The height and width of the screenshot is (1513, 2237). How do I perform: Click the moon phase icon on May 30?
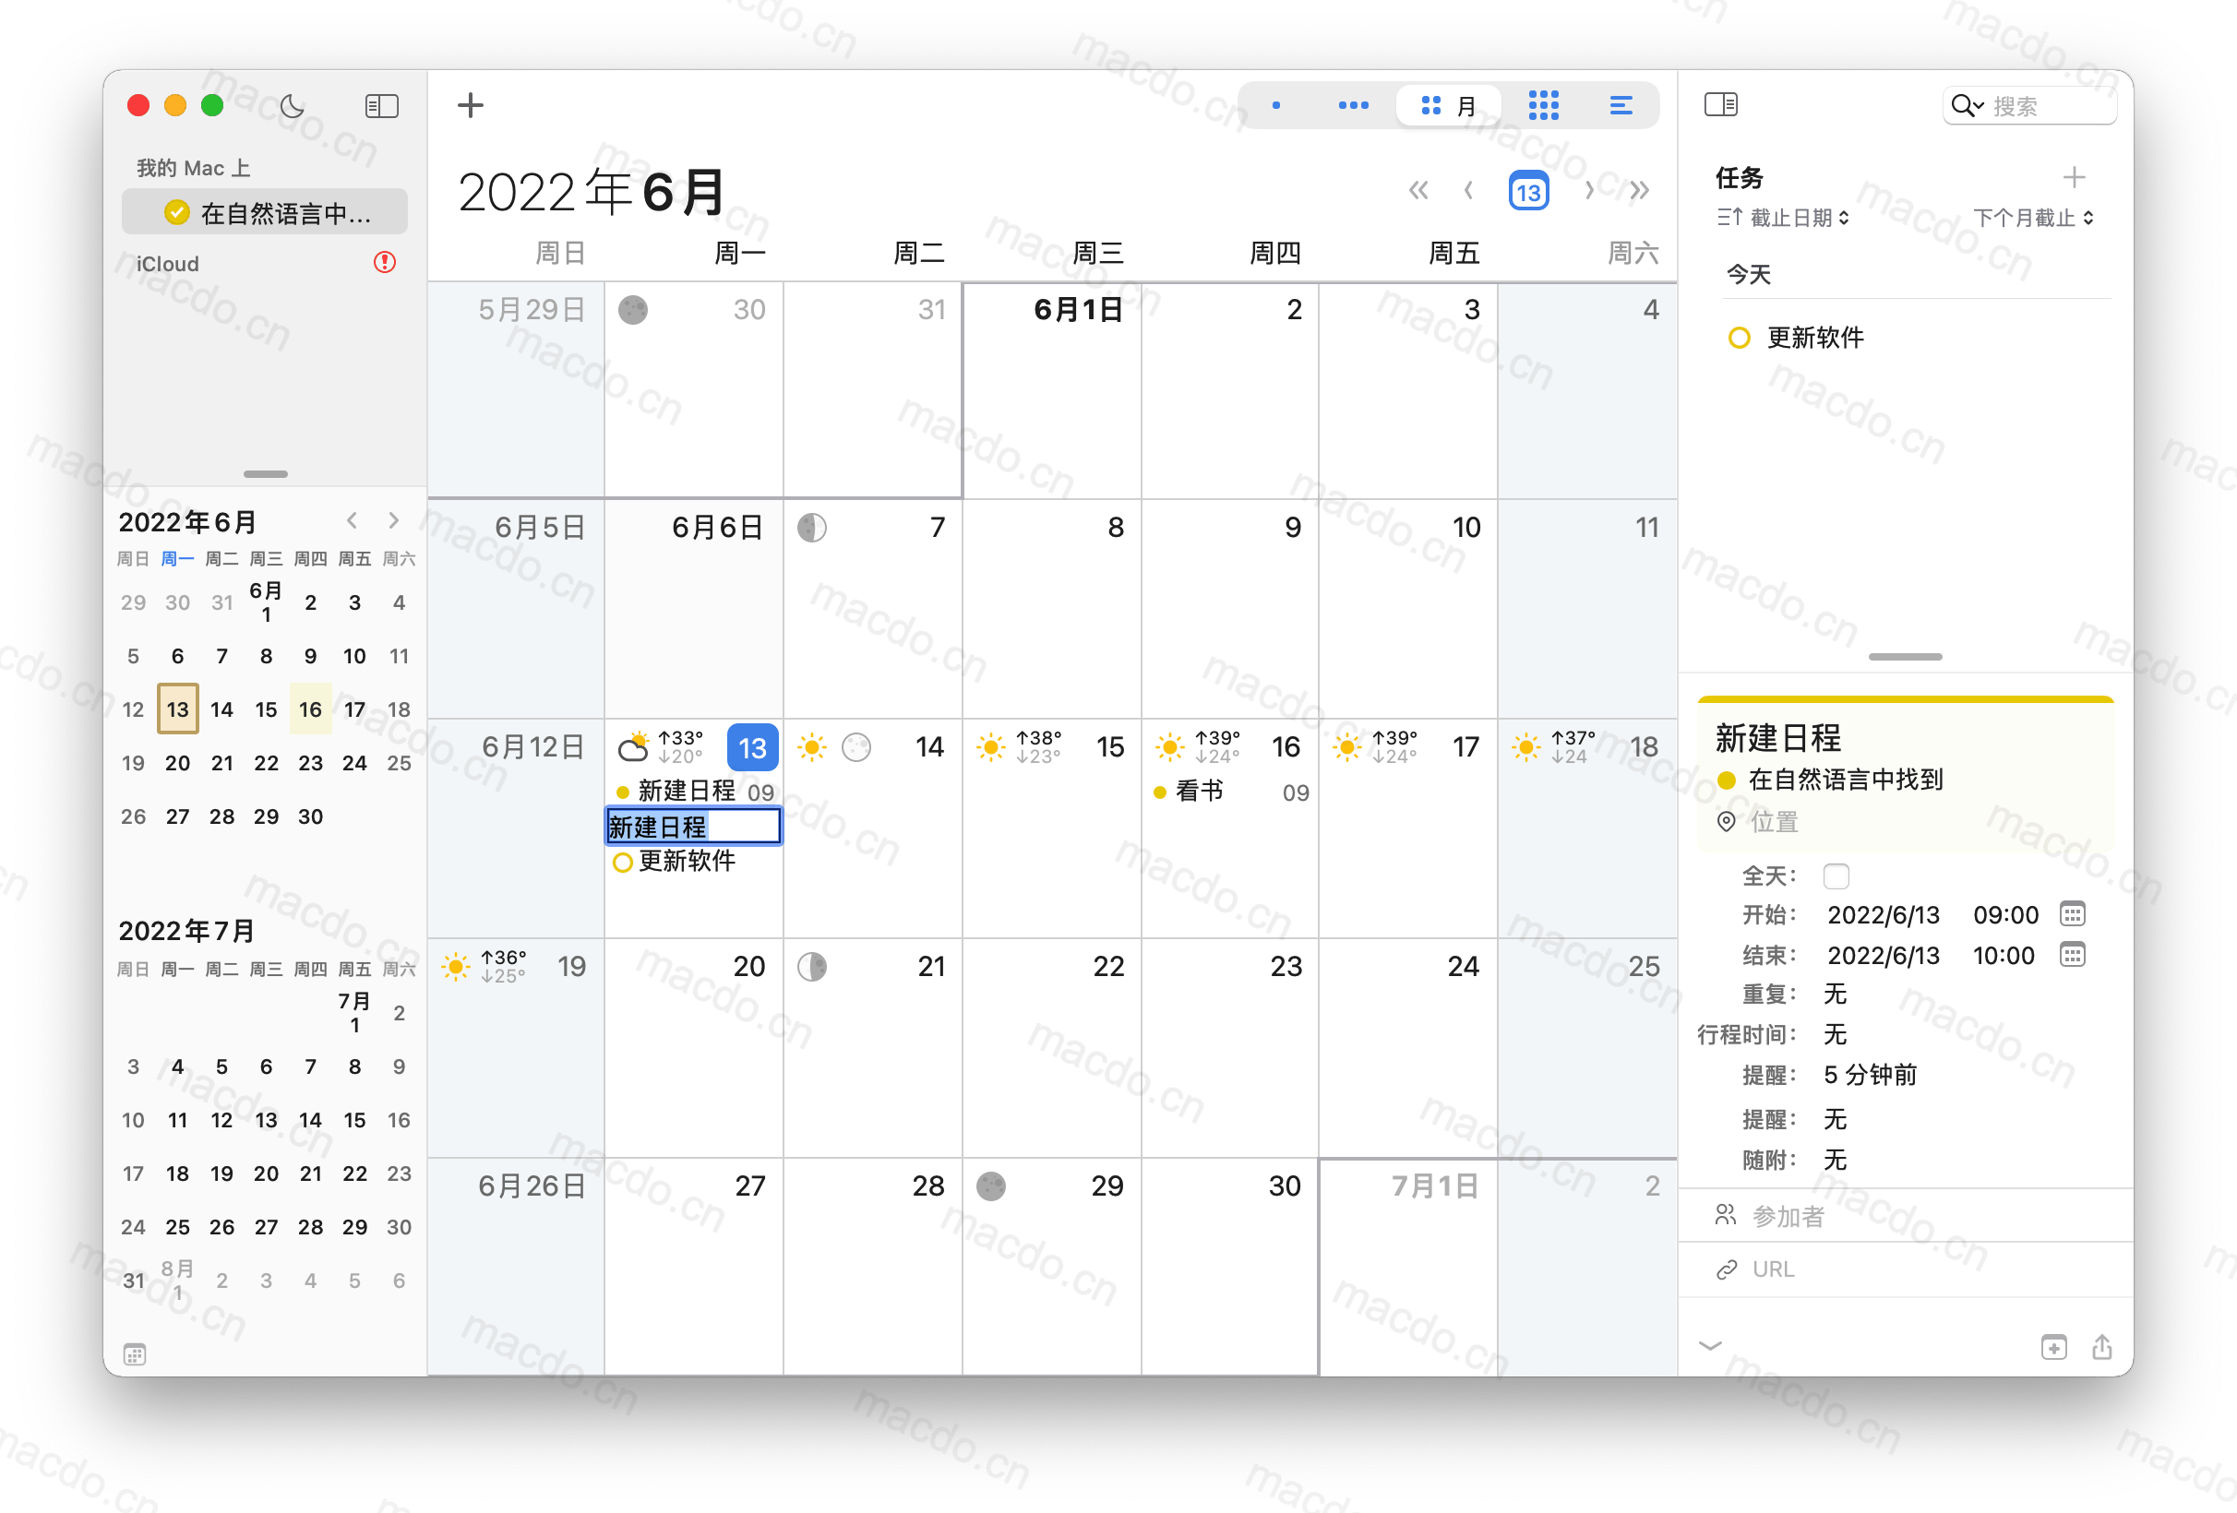click(632, 310)
